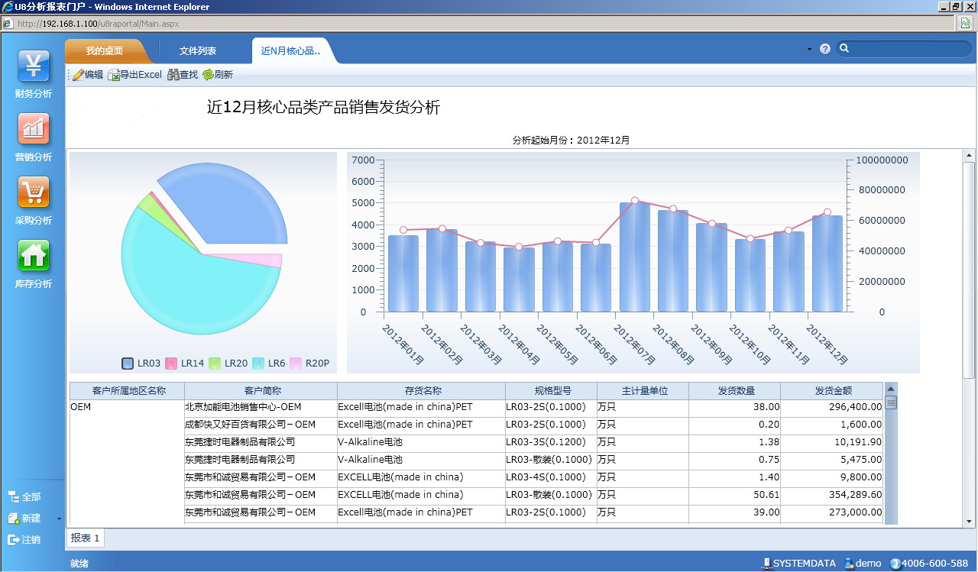Click the help question mark icon

click(x=825, y=49)
